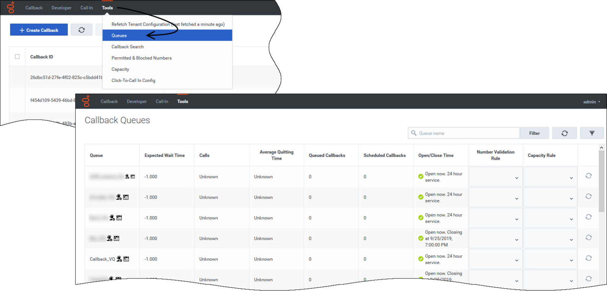Open the funnel filter options icon

click(591, 133)
